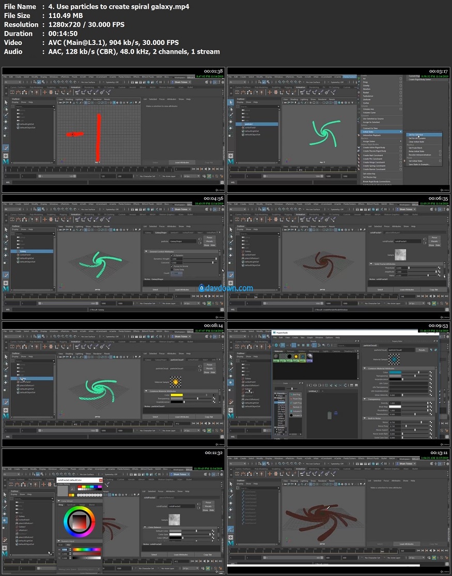Click Hypershade window title icon

click(274, 333)
